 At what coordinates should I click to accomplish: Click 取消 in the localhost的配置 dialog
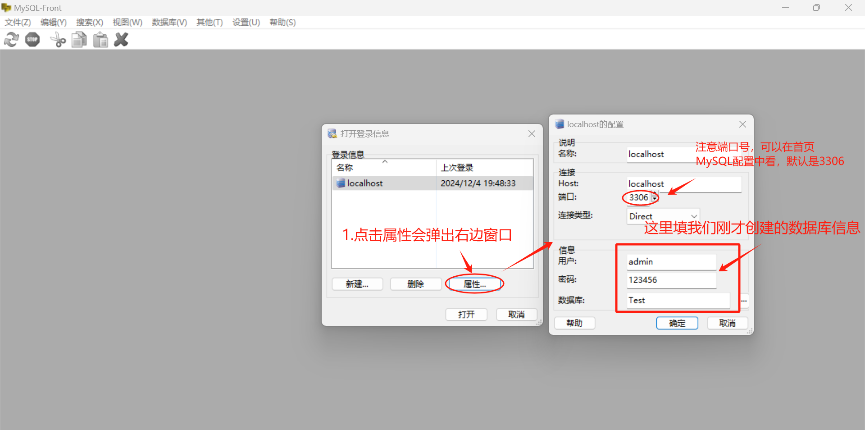727,323
